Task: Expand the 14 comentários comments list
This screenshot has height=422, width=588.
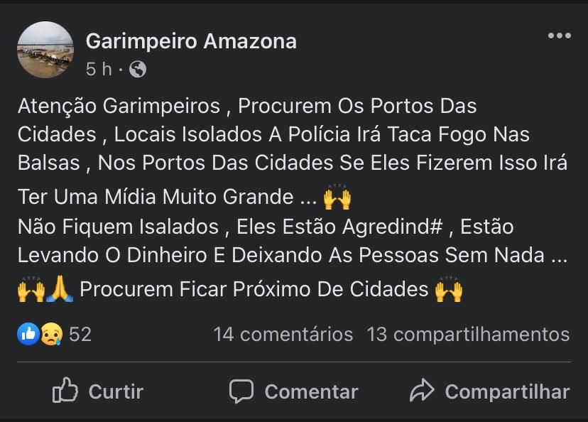Action: (283, 334)
